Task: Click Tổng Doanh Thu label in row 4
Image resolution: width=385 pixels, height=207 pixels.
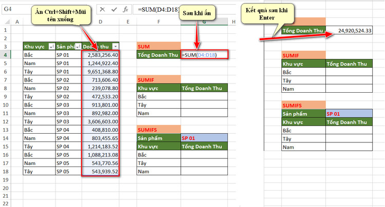Action: 159,55
